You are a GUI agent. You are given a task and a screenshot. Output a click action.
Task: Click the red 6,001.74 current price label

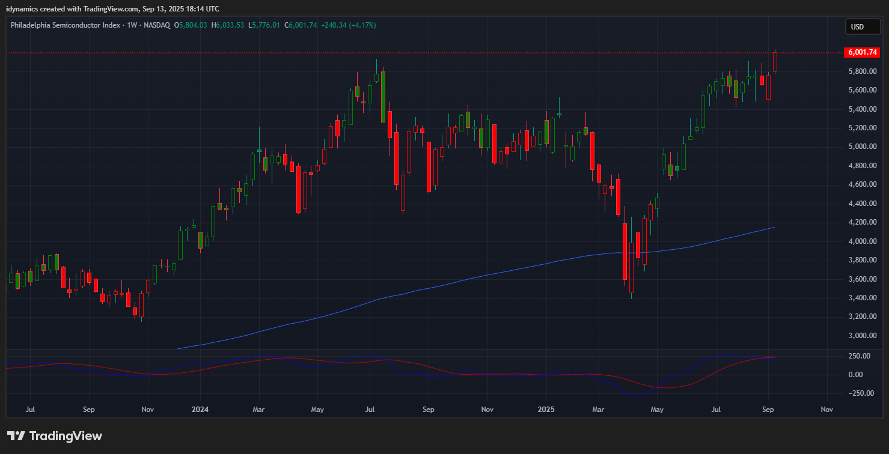click(x=860, y=52)
